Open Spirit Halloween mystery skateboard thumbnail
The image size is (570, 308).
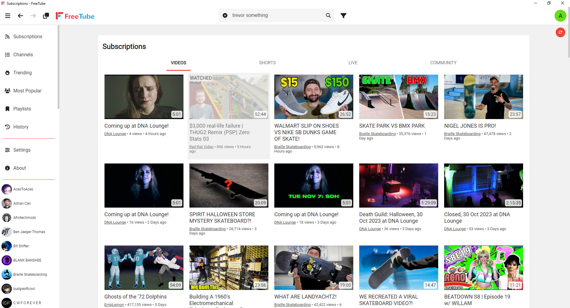(x=229, y=185)
